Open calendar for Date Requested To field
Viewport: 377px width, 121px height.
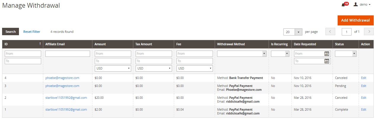click(327, 61)
